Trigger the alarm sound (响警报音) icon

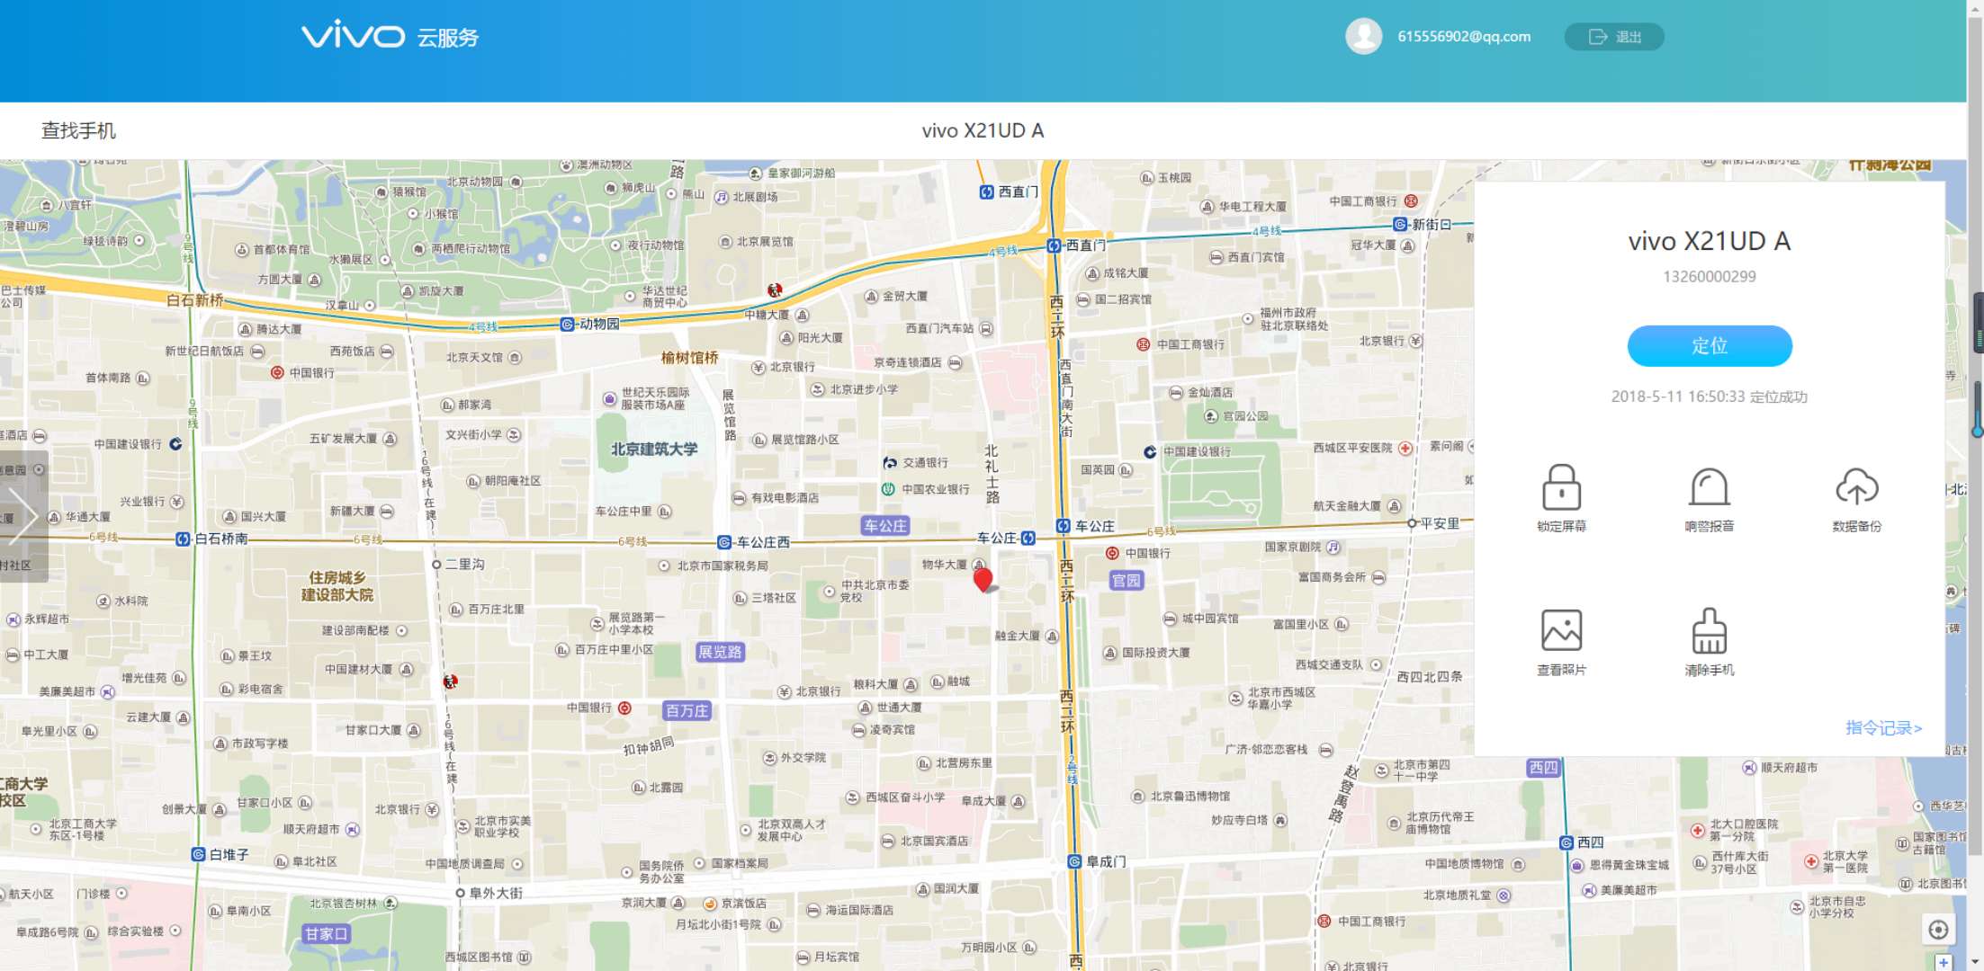coord(1709,489)
